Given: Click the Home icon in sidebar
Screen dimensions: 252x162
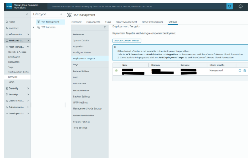Looking at the screenshot, I should pos(7,22).
